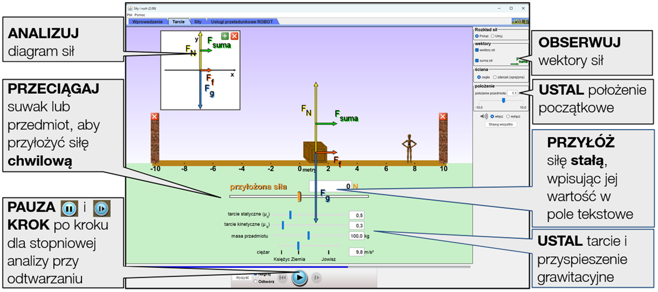Screen dimensions: 658x292
Task: Click the wooden mannequin figure
Action: click(409, 149)
